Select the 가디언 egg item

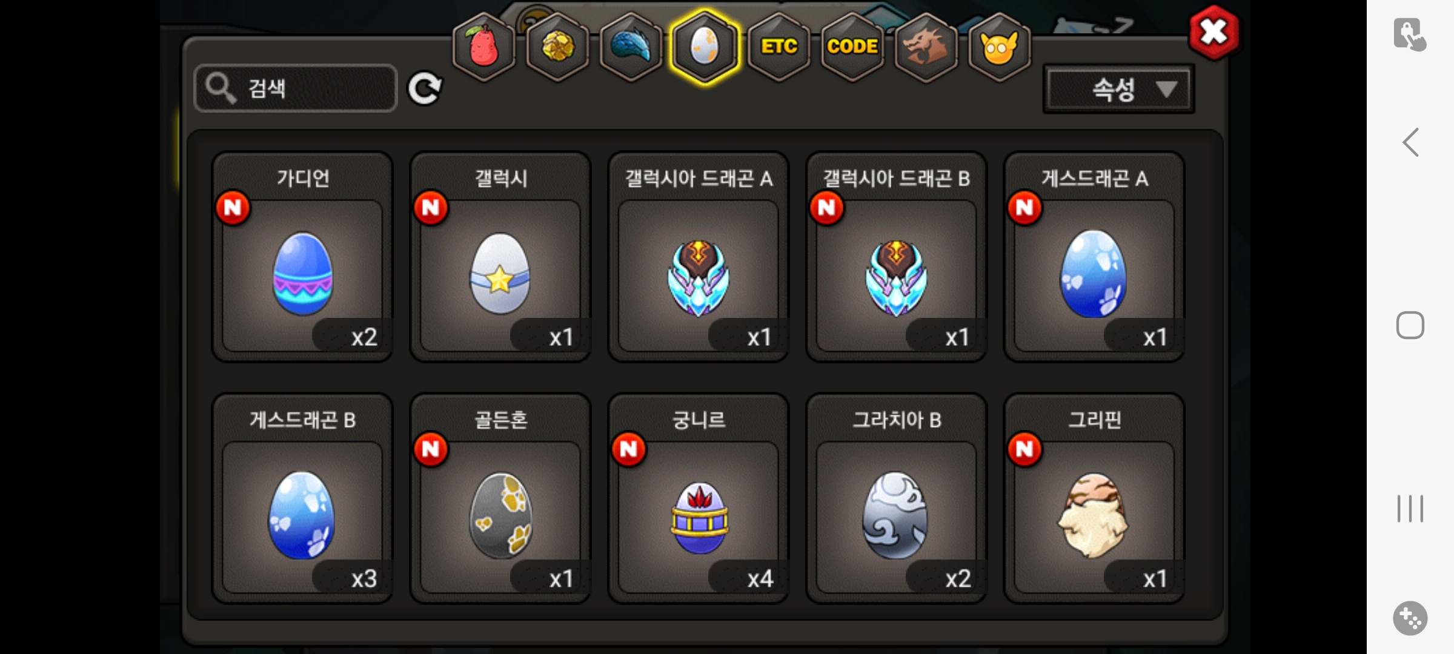tap(302, 257)
